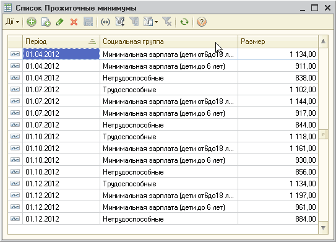The height and width of the screenshot is (242, 336).
Task: Select the highlighted 01.04.2012 period cell
Action: pyautogui.click(x=61, y=54)
